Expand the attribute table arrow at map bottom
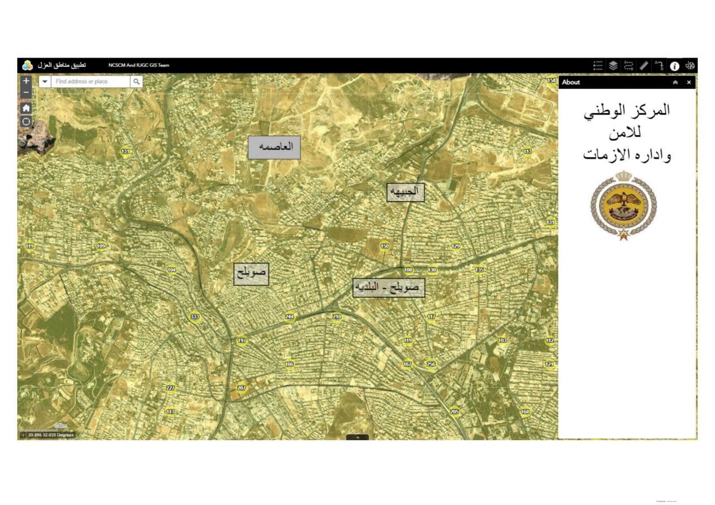This screenshot has width=715, height=505. (357, 437)
